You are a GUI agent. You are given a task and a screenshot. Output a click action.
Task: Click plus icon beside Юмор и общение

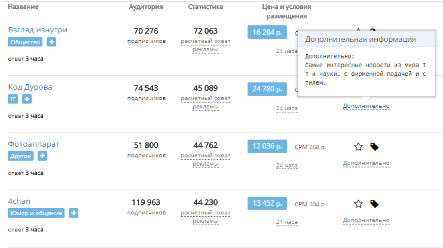tap(73, 213)
